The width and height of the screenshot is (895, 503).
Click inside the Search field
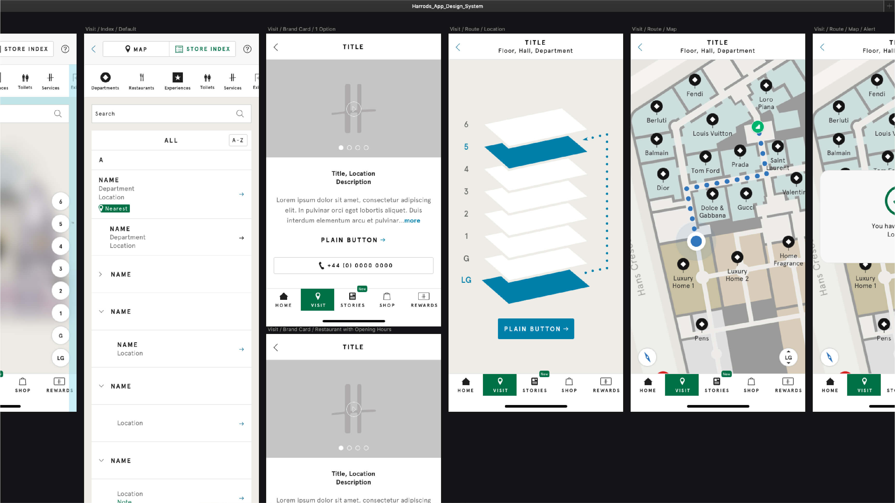click(163, 113)
